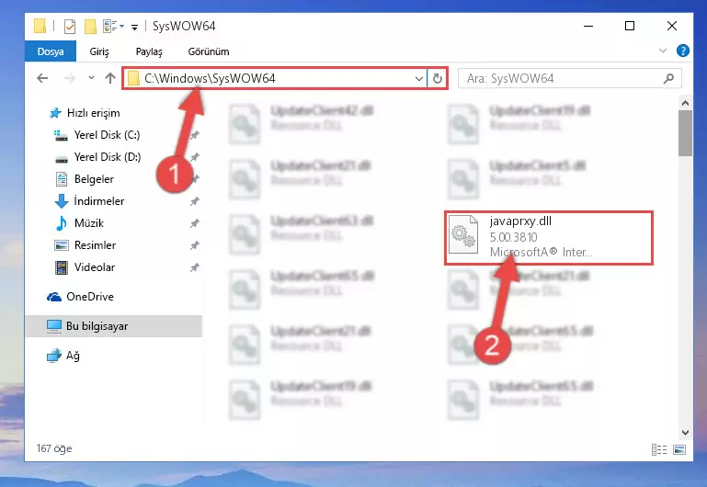The height and width of the screenshot is (487, 707).
Task: Open the Dosya file menu
Action: (50, 51)
